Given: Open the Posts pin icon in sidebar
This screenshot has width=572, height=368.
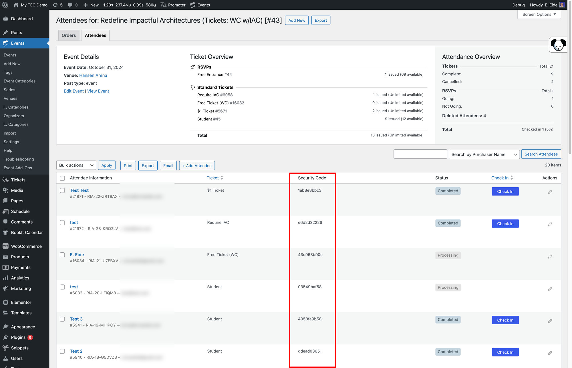Looking at the screenshot, I should tap(5, 33).
